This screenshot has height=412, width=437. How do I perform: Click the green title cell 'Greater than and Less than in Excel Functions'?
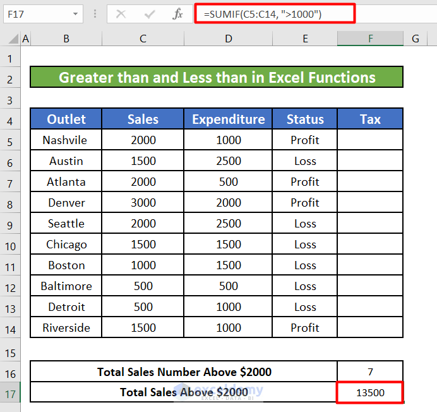click(217, 77)
